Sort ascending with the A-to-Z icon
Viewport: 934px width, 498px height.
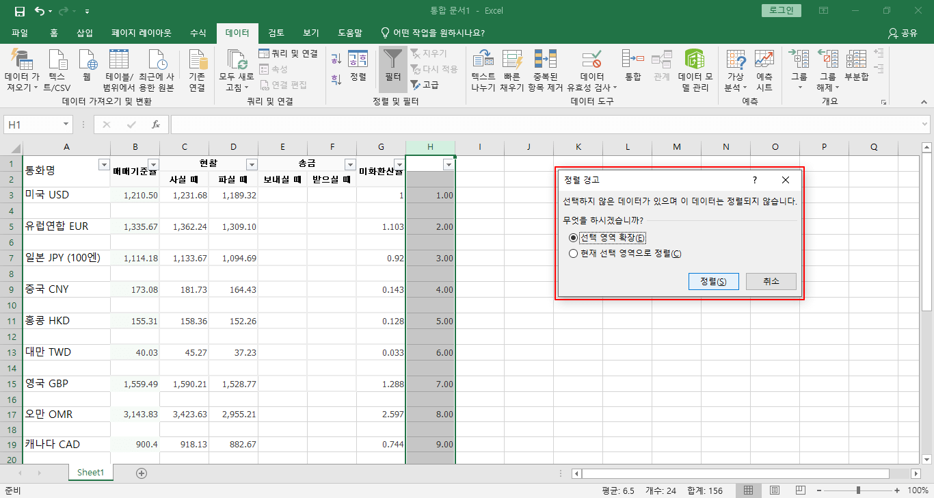[336, 60]
